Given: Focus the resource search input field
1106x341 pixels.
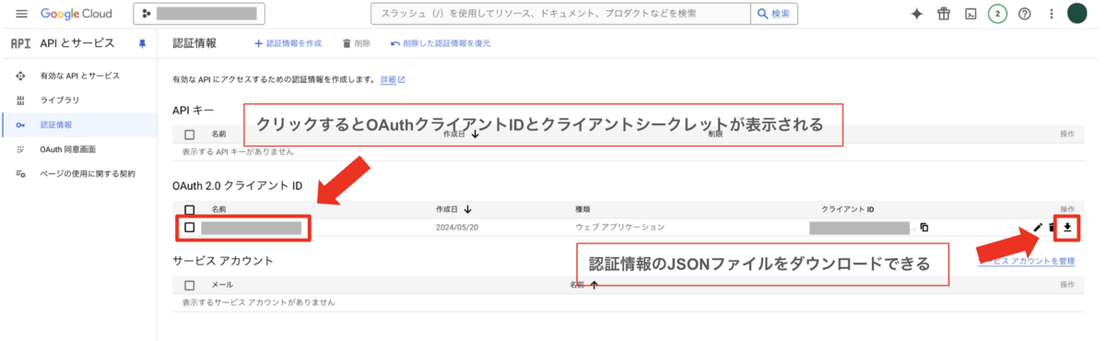Looking at the screenshot, I should (x=561, y=14).
